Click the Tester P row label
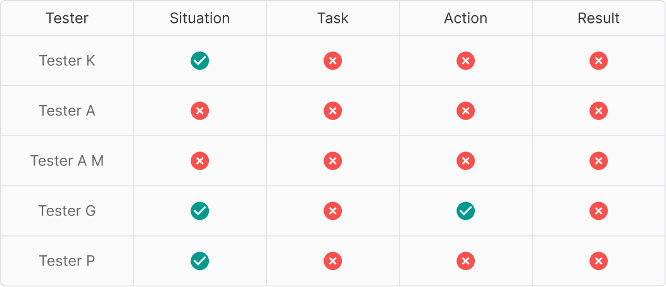This screenshot has height=287, width=666. pyautogui.click(x=67, y=261)
